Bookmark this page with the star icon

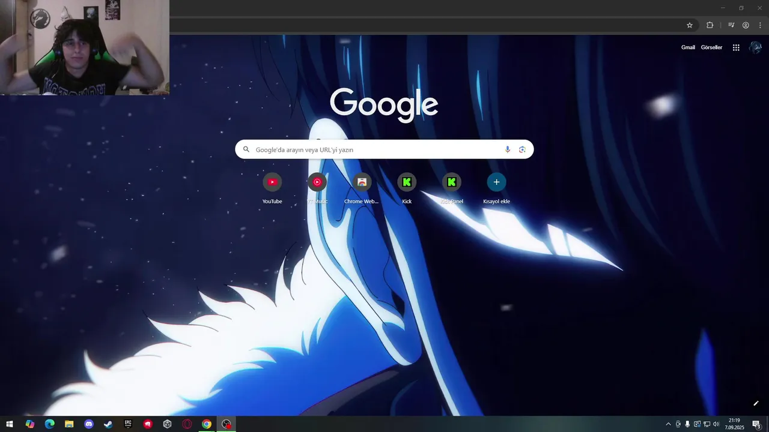(x=690, y=25)
